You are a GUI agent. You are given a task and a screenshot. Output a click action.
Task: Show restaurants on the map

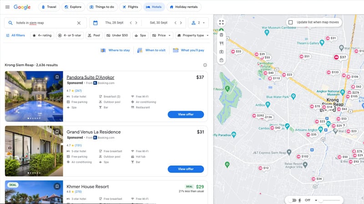tap(222, 43)
